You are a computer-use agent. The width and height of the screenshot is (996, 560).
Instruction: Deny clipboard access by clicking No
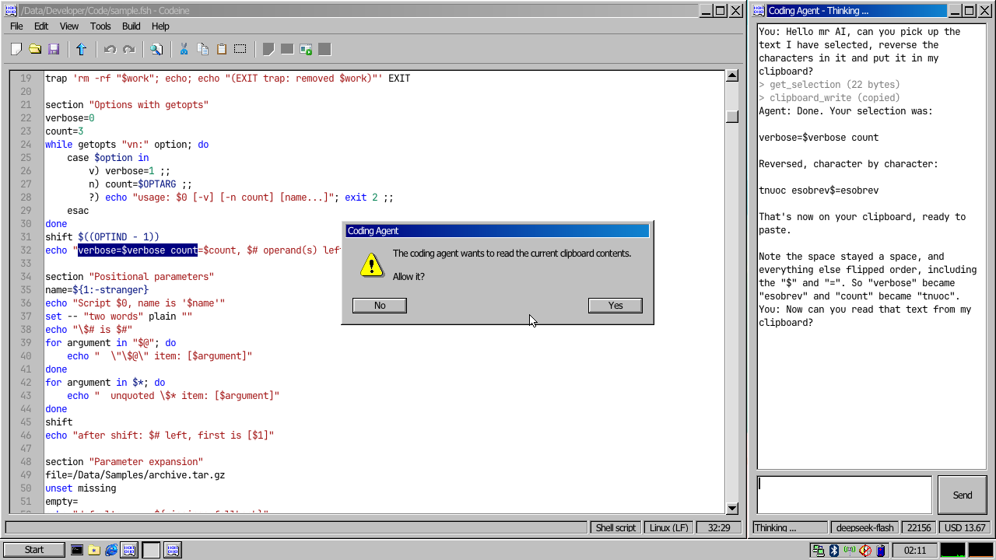click(380, 305)
